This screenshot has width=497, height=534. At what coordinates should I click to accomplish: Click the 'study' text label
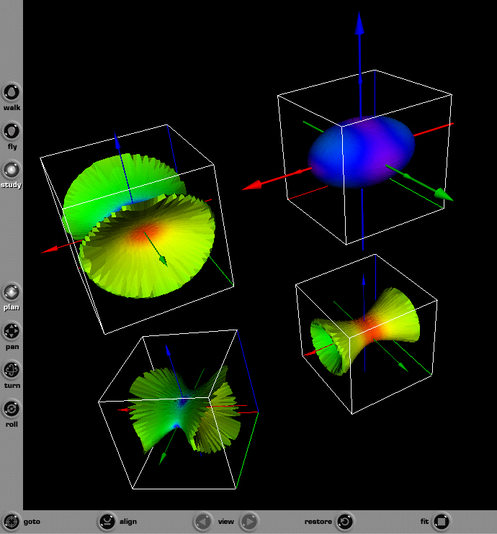pyautogui.click(x=12, y=185)
